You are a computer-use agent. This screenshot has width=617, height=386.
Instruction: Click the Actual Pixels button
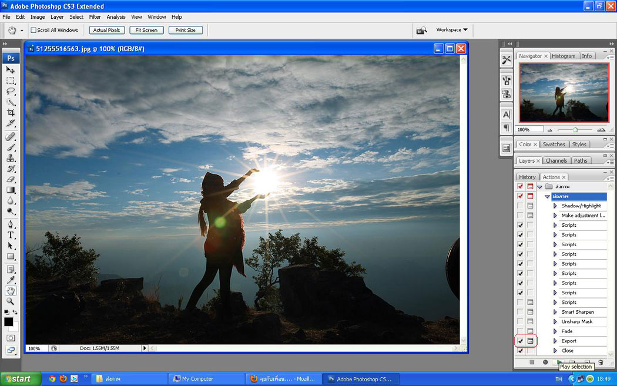(106, 30)
